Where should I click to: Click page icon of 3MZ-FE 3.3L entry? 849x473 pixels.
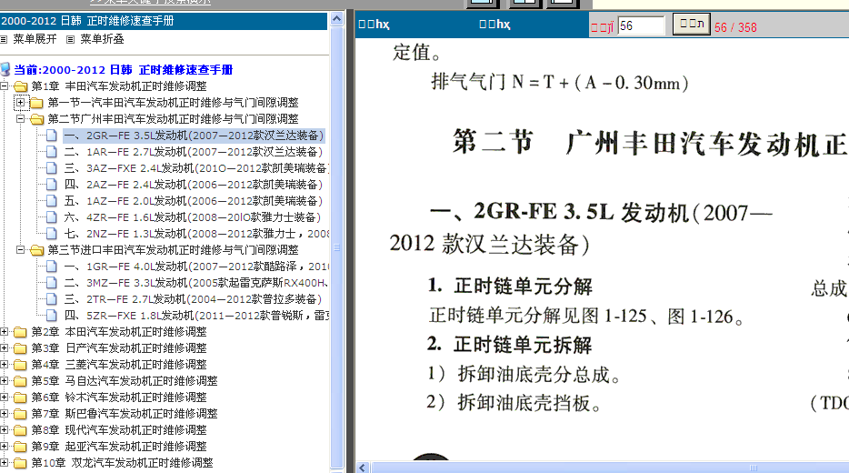point(52,282)
